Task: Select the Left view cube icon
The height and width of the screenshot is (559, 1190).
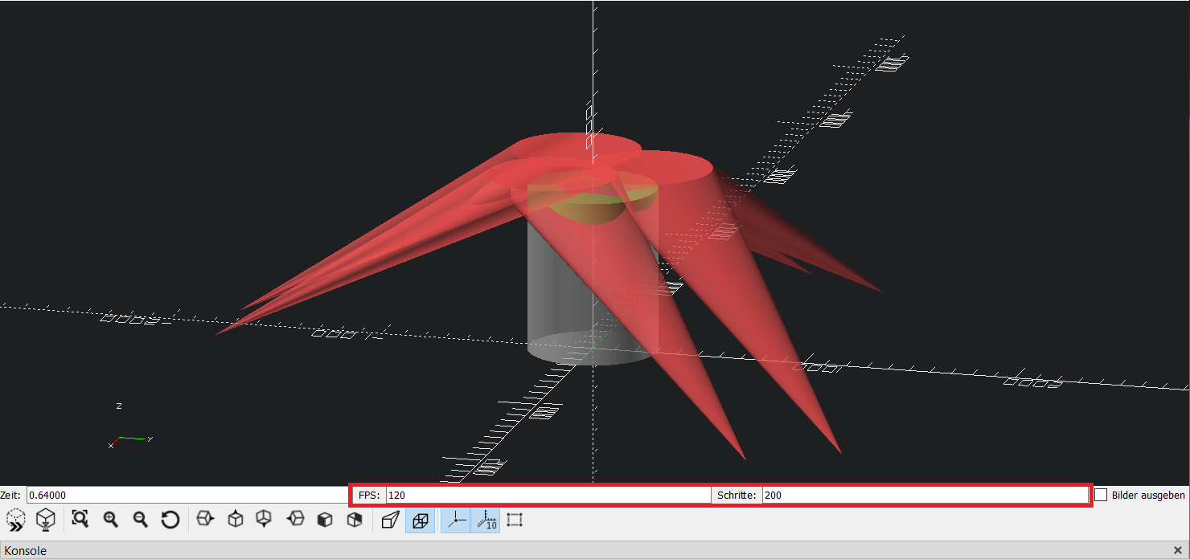Action: [x=295, y=520]
